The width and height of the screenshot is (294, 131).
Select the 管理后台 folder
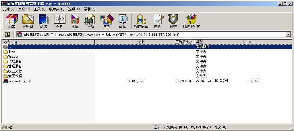(x=15, y=66)
